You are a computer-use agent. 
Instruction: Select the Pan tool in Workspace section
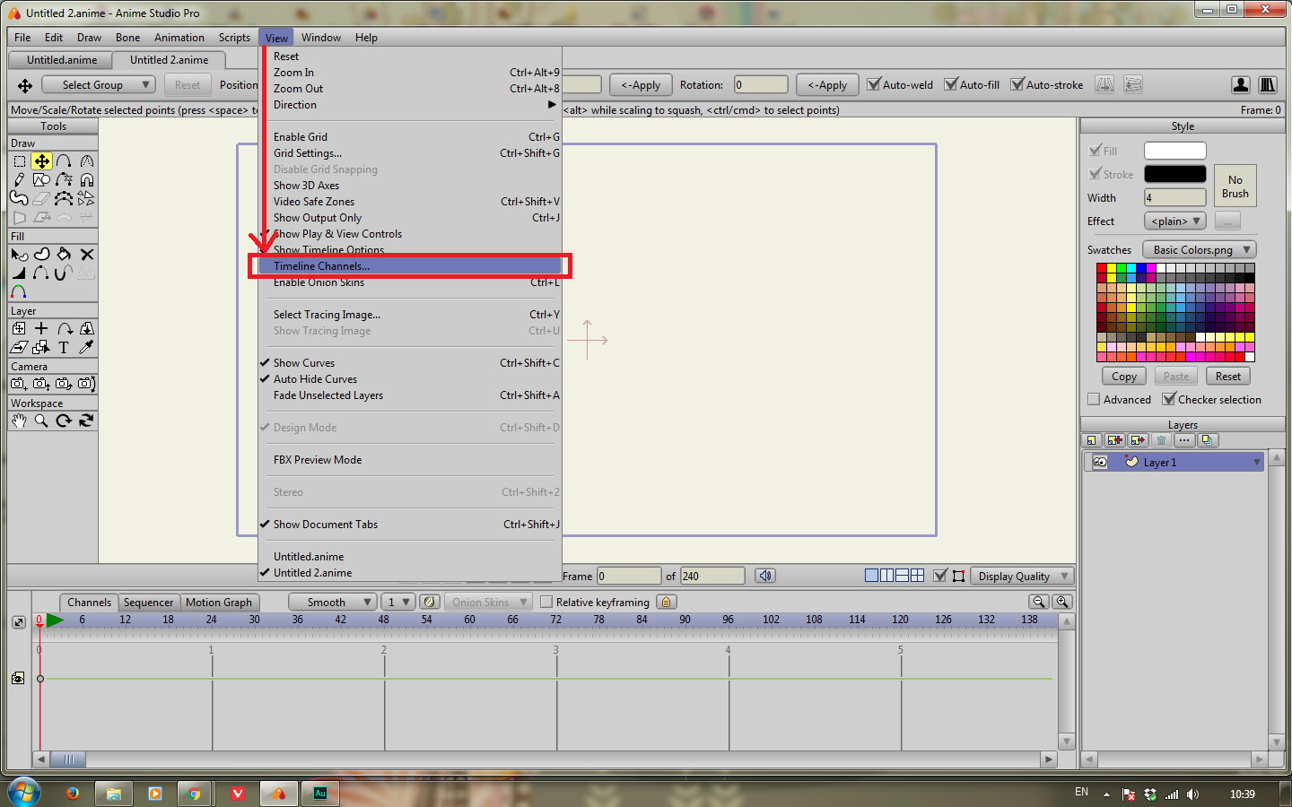point(19,420)
